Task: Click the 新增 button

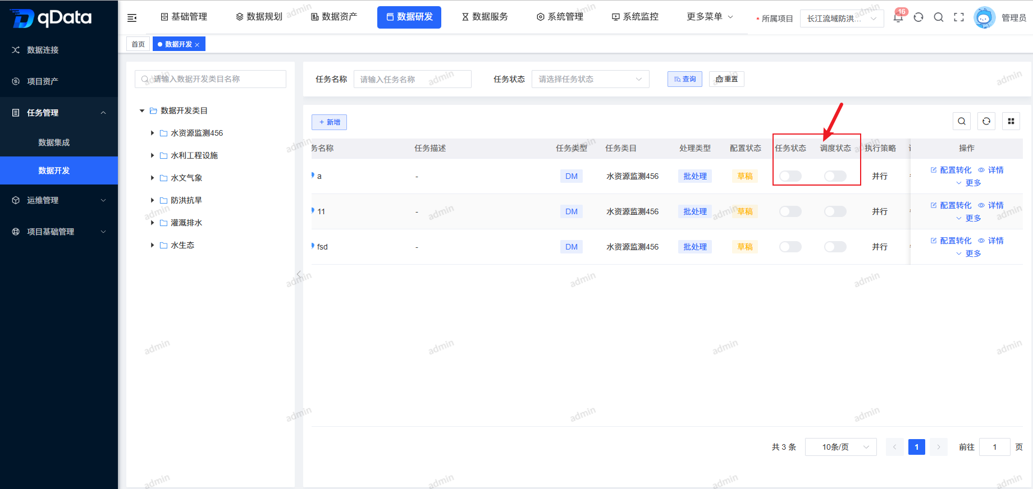Action: click(x=329, y=122)
